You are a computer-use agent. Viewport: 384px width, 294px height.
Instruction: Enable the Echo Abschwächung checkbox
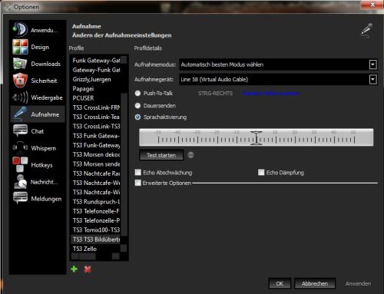click(x=138, y=172)
